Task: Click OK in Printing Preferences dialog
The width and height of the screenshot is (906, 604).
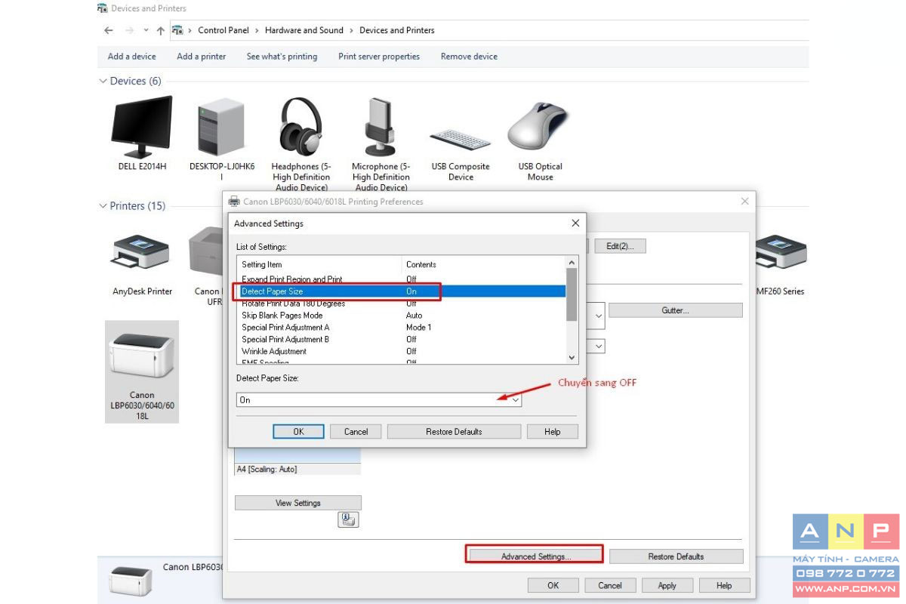Action: point(553,585)
